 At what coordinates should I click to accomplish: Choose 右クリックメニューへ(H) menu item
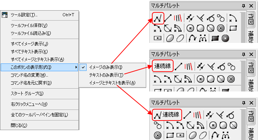(39, 104)
